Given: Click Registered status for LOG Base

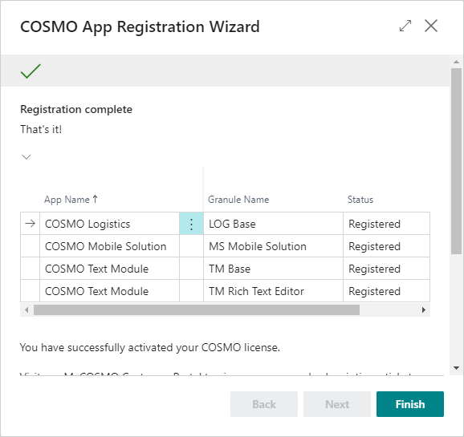Looking at the screenshot, I should point(386,224).
